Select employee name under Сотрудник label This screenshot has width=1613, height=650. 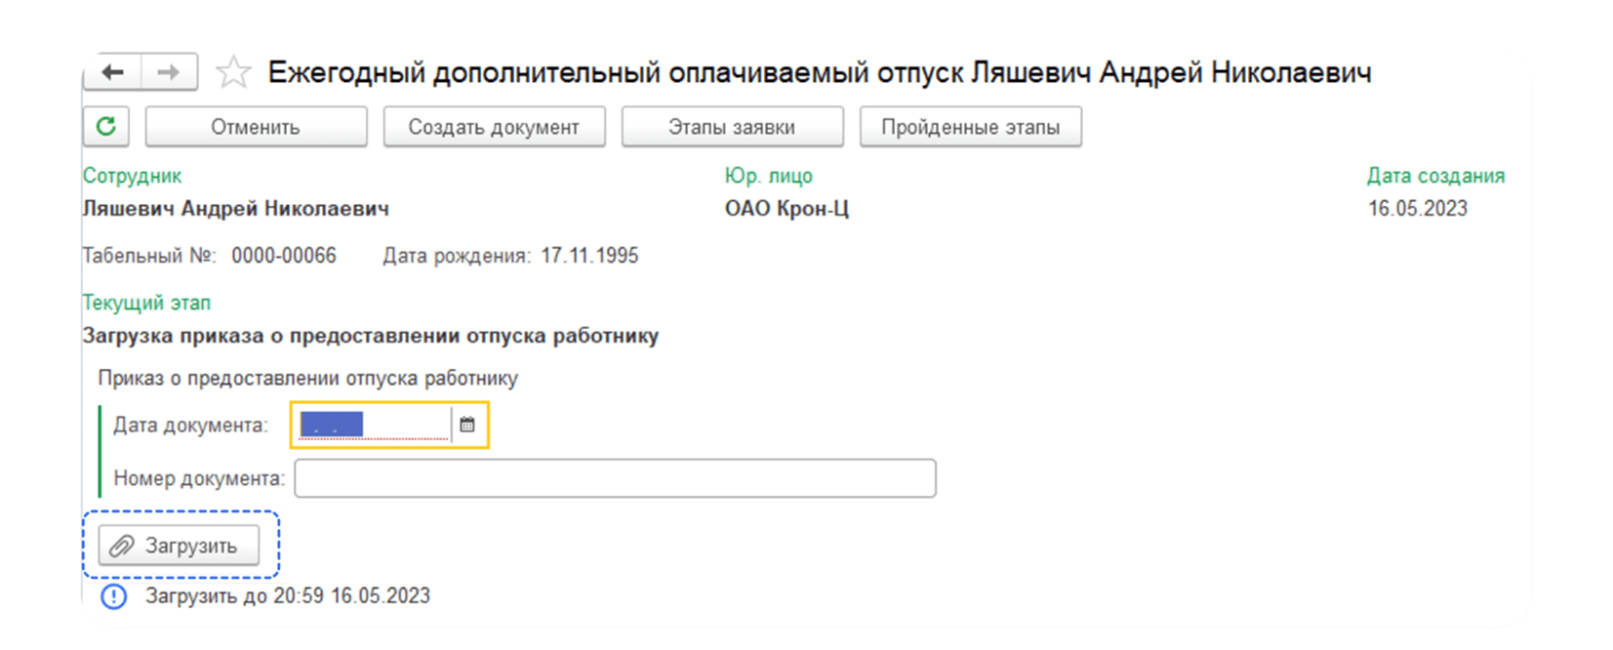click(x=235, y=209)
